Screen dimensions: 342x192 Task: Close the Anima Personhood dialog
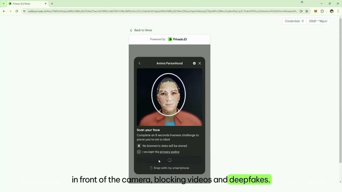200,63
